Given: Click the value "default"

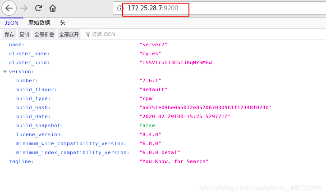Looking at the screenshot, I should tap(153, 90).
